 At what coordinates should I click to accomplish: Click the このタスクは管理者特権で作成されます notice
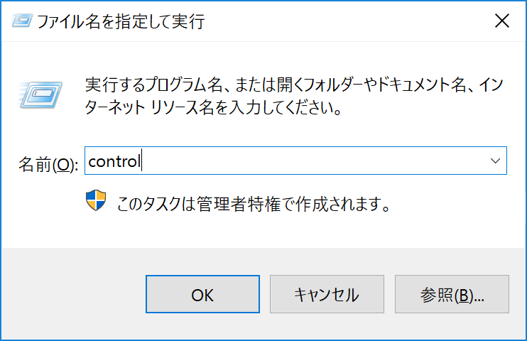click(x=254, y=204)
